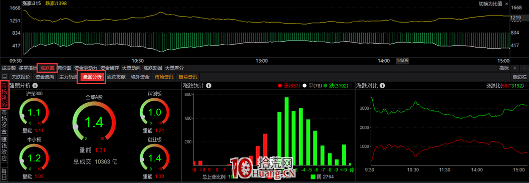529x183 pixels.
Task: Click the info icon beside 涨跌统计
Action: coord(209,85)
